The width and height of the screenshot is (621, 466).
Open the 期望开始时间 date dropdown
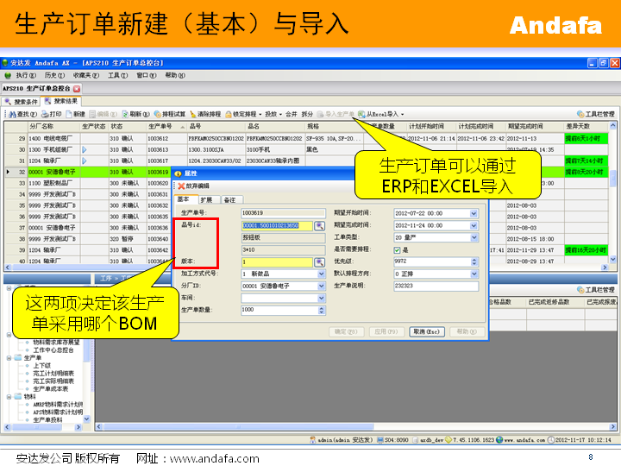pos(474,213)
